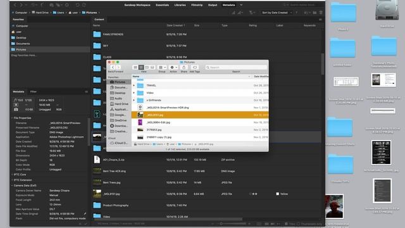This screenshot has height=228, width=405.
Task: Click Yellow label swatch on _MGL9151.jpg row
Action: pos(277,194)
